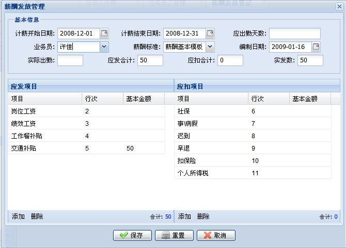Screen dimensions: 346x248
Task: Click 添加 under 应发项目 panel
Action: 18,216
